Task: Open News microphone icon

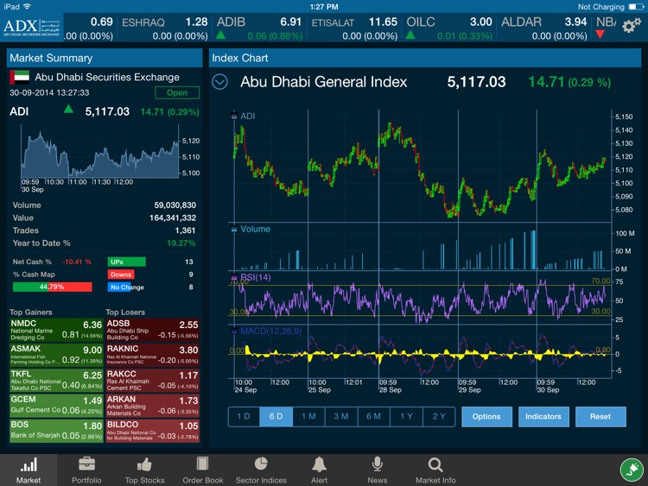Action: 377,464
